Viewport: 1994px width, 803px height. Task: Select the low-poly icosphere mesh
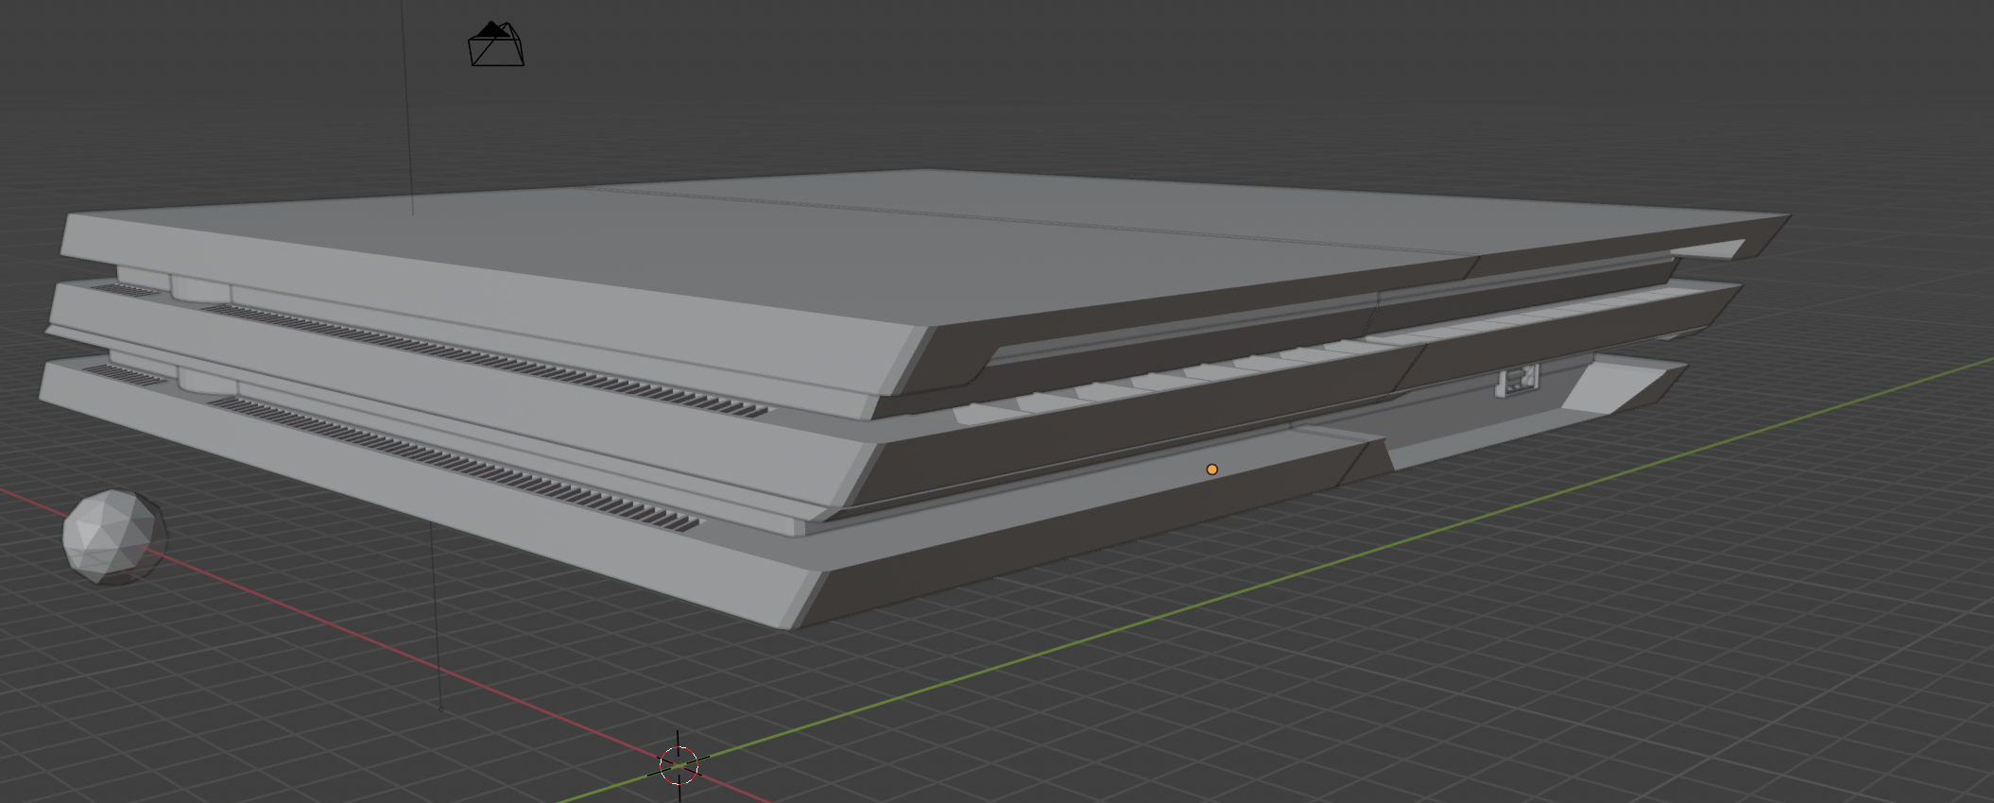pos(114,536)
